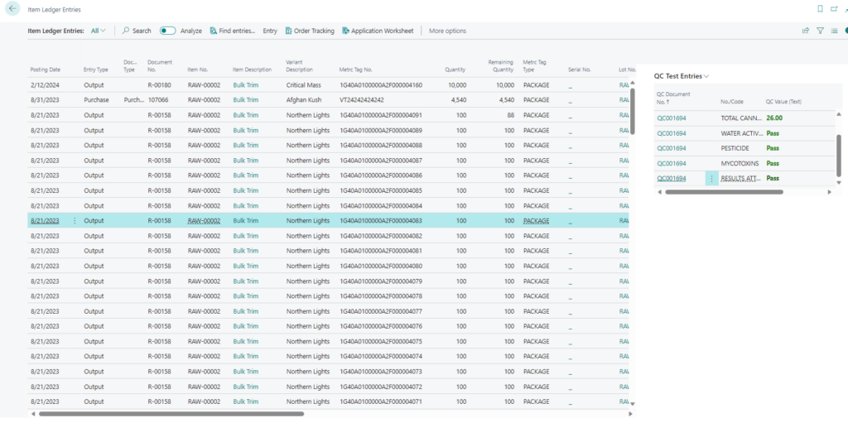Click remaining quantity 88
This screenshot has height=423, width=848.
click(x=509, y=115)
